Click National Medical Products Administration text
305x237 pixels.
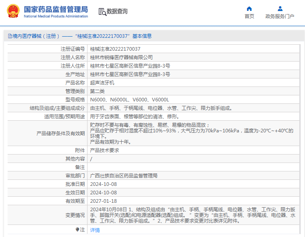click(x=56, y=16)
